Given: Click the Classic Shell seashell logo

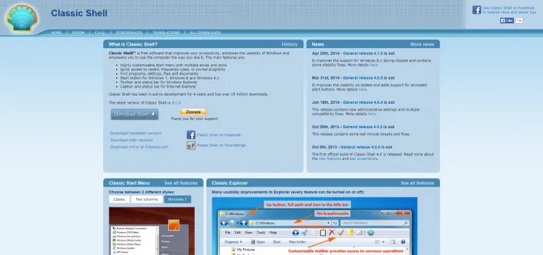Looking at the screenshot, I should (x=22, y=18).
